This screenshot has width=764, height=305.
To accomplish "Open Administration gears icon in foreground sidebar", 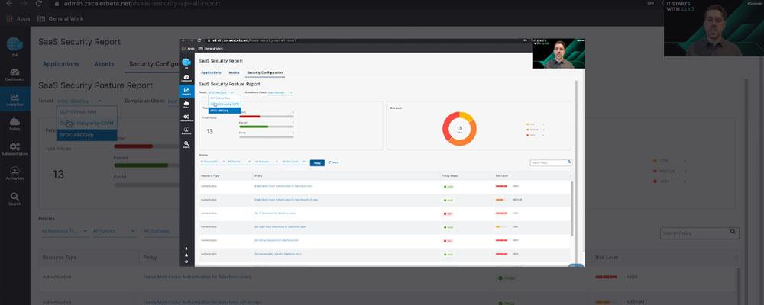I will [x=186, y=117].
